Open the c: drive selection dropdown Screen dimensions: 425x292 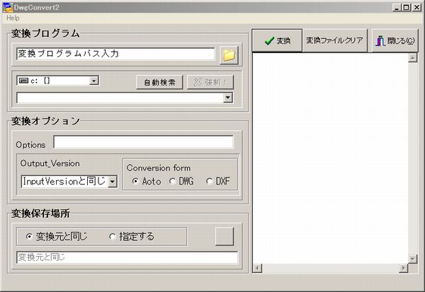pos(93,81)
